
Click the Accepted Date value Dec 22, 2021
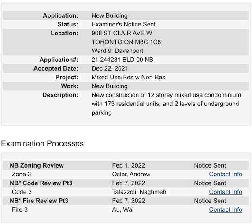click(x=110, y=68)
